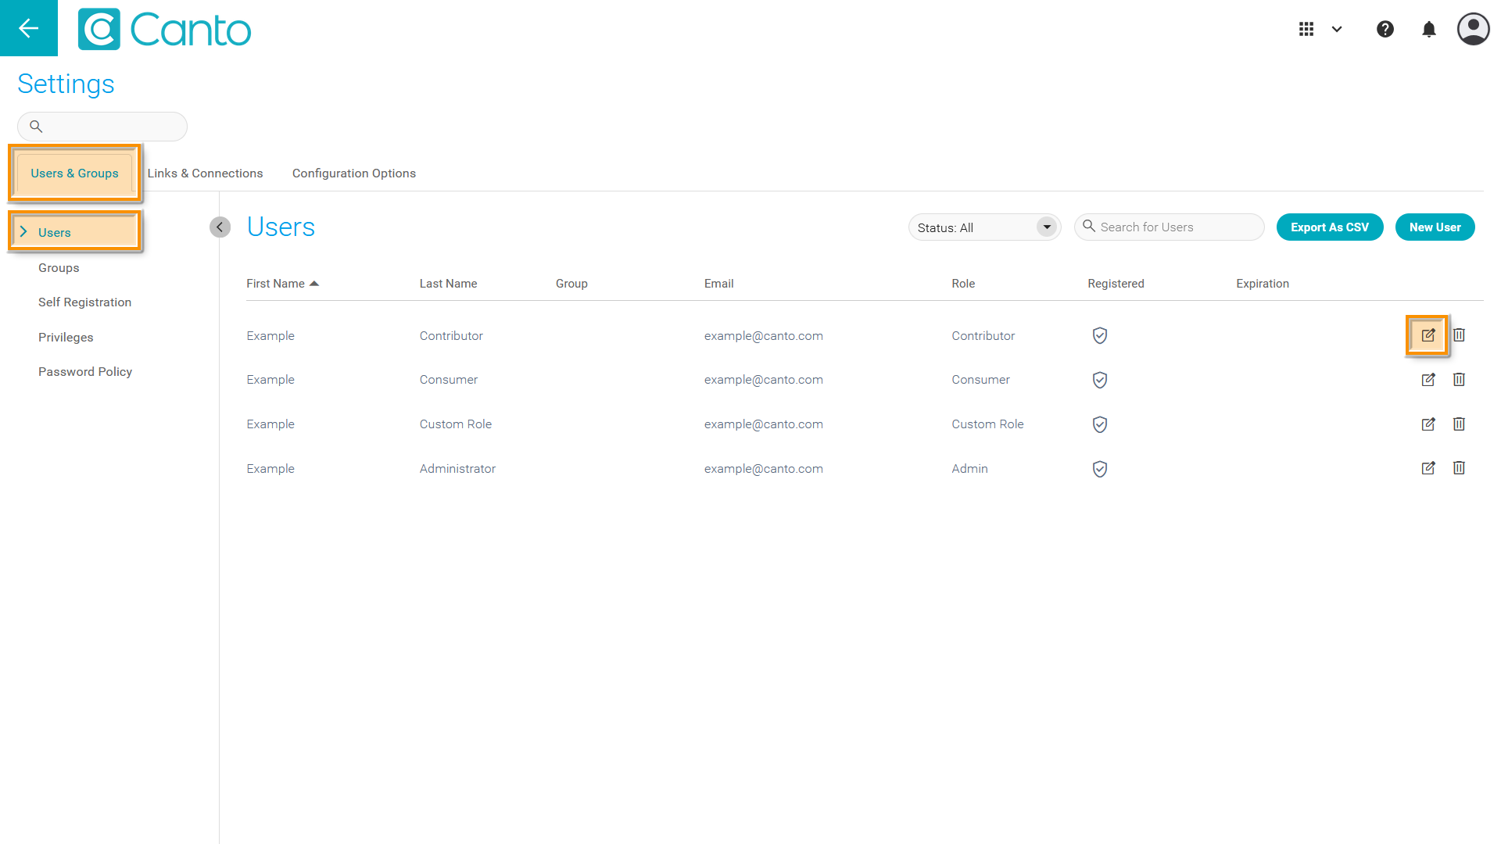Open Password Policy settings

[x=85, y=372]
